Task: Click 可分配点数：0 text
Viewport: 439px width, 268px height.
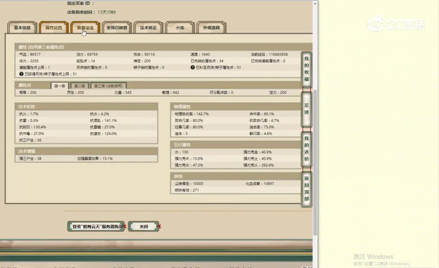Action: 221,92
